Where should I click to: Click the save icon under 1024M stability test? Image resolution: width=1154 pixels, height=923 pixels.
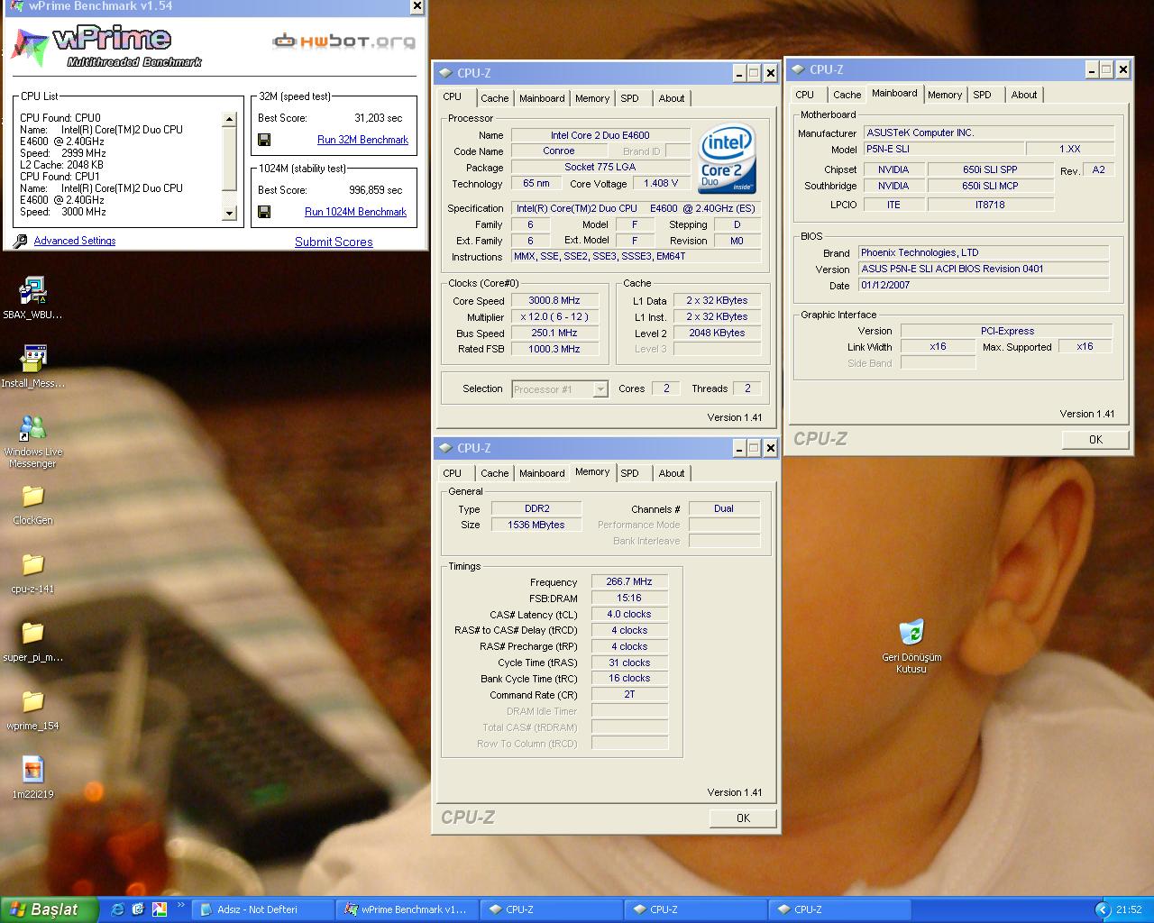click(264, 212)
